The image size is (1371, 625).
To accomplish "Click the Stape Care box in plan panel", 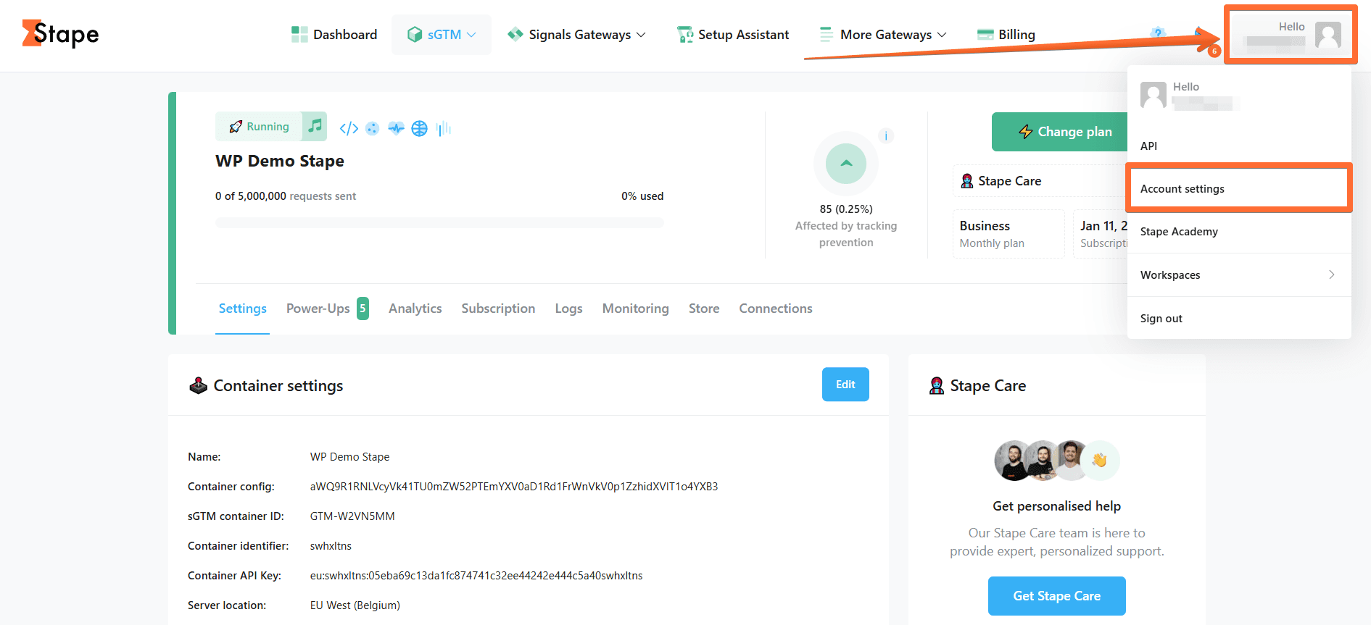I will (x=1040, y=181).
